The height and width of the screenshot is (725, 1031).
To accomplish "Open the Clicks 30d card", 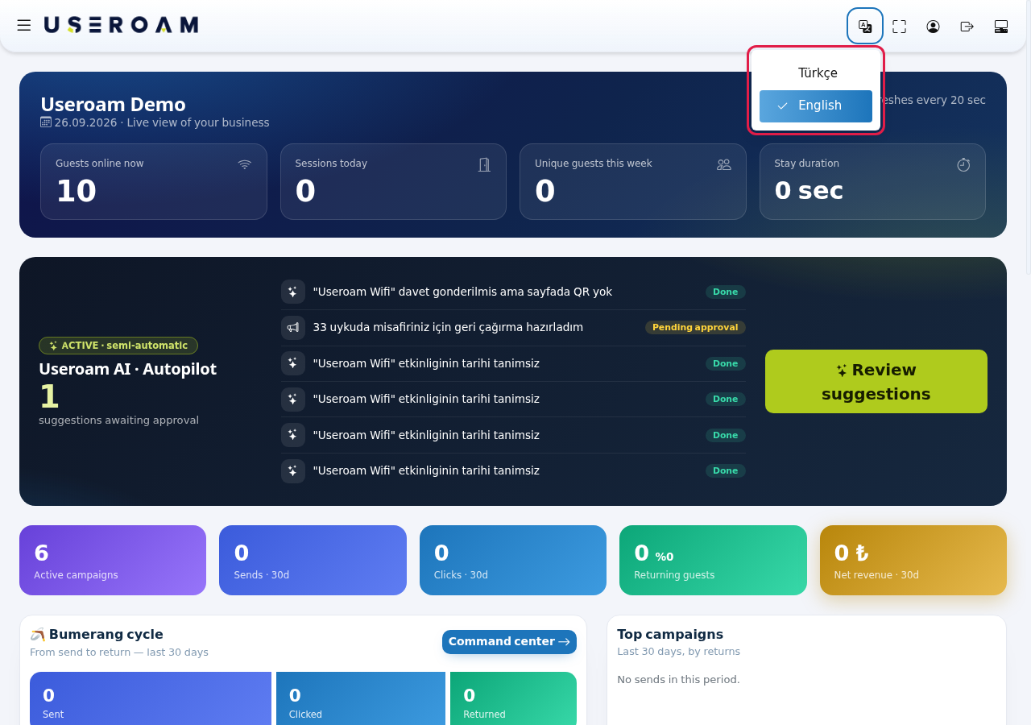I will [513, 561].
